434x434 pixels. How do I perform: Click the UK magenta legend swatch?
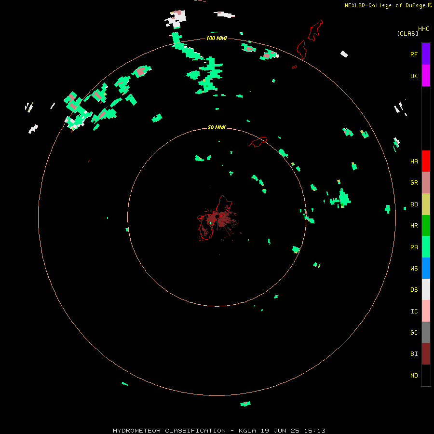426,76
